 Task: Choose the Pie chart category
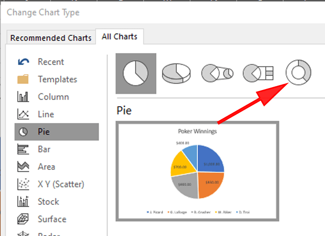pos(44,132)
